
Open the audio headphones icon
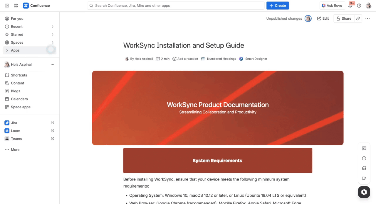coord(364,168)
